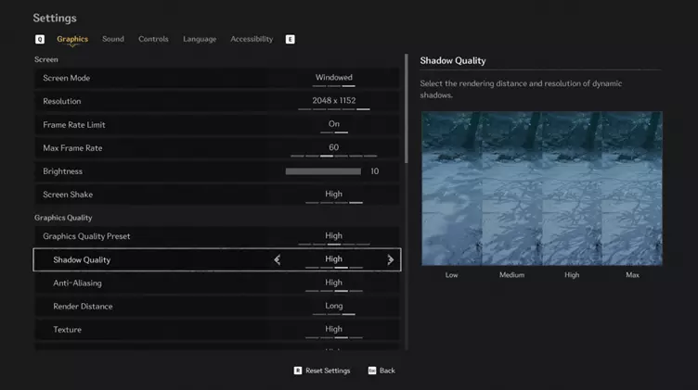Click the Brightness slider bar

pyautogui.click(x=323, y=171)
